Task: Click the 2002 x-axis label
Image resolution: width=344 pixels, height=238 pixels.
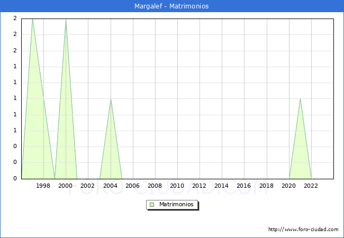Action: click(x=87, y=186)
